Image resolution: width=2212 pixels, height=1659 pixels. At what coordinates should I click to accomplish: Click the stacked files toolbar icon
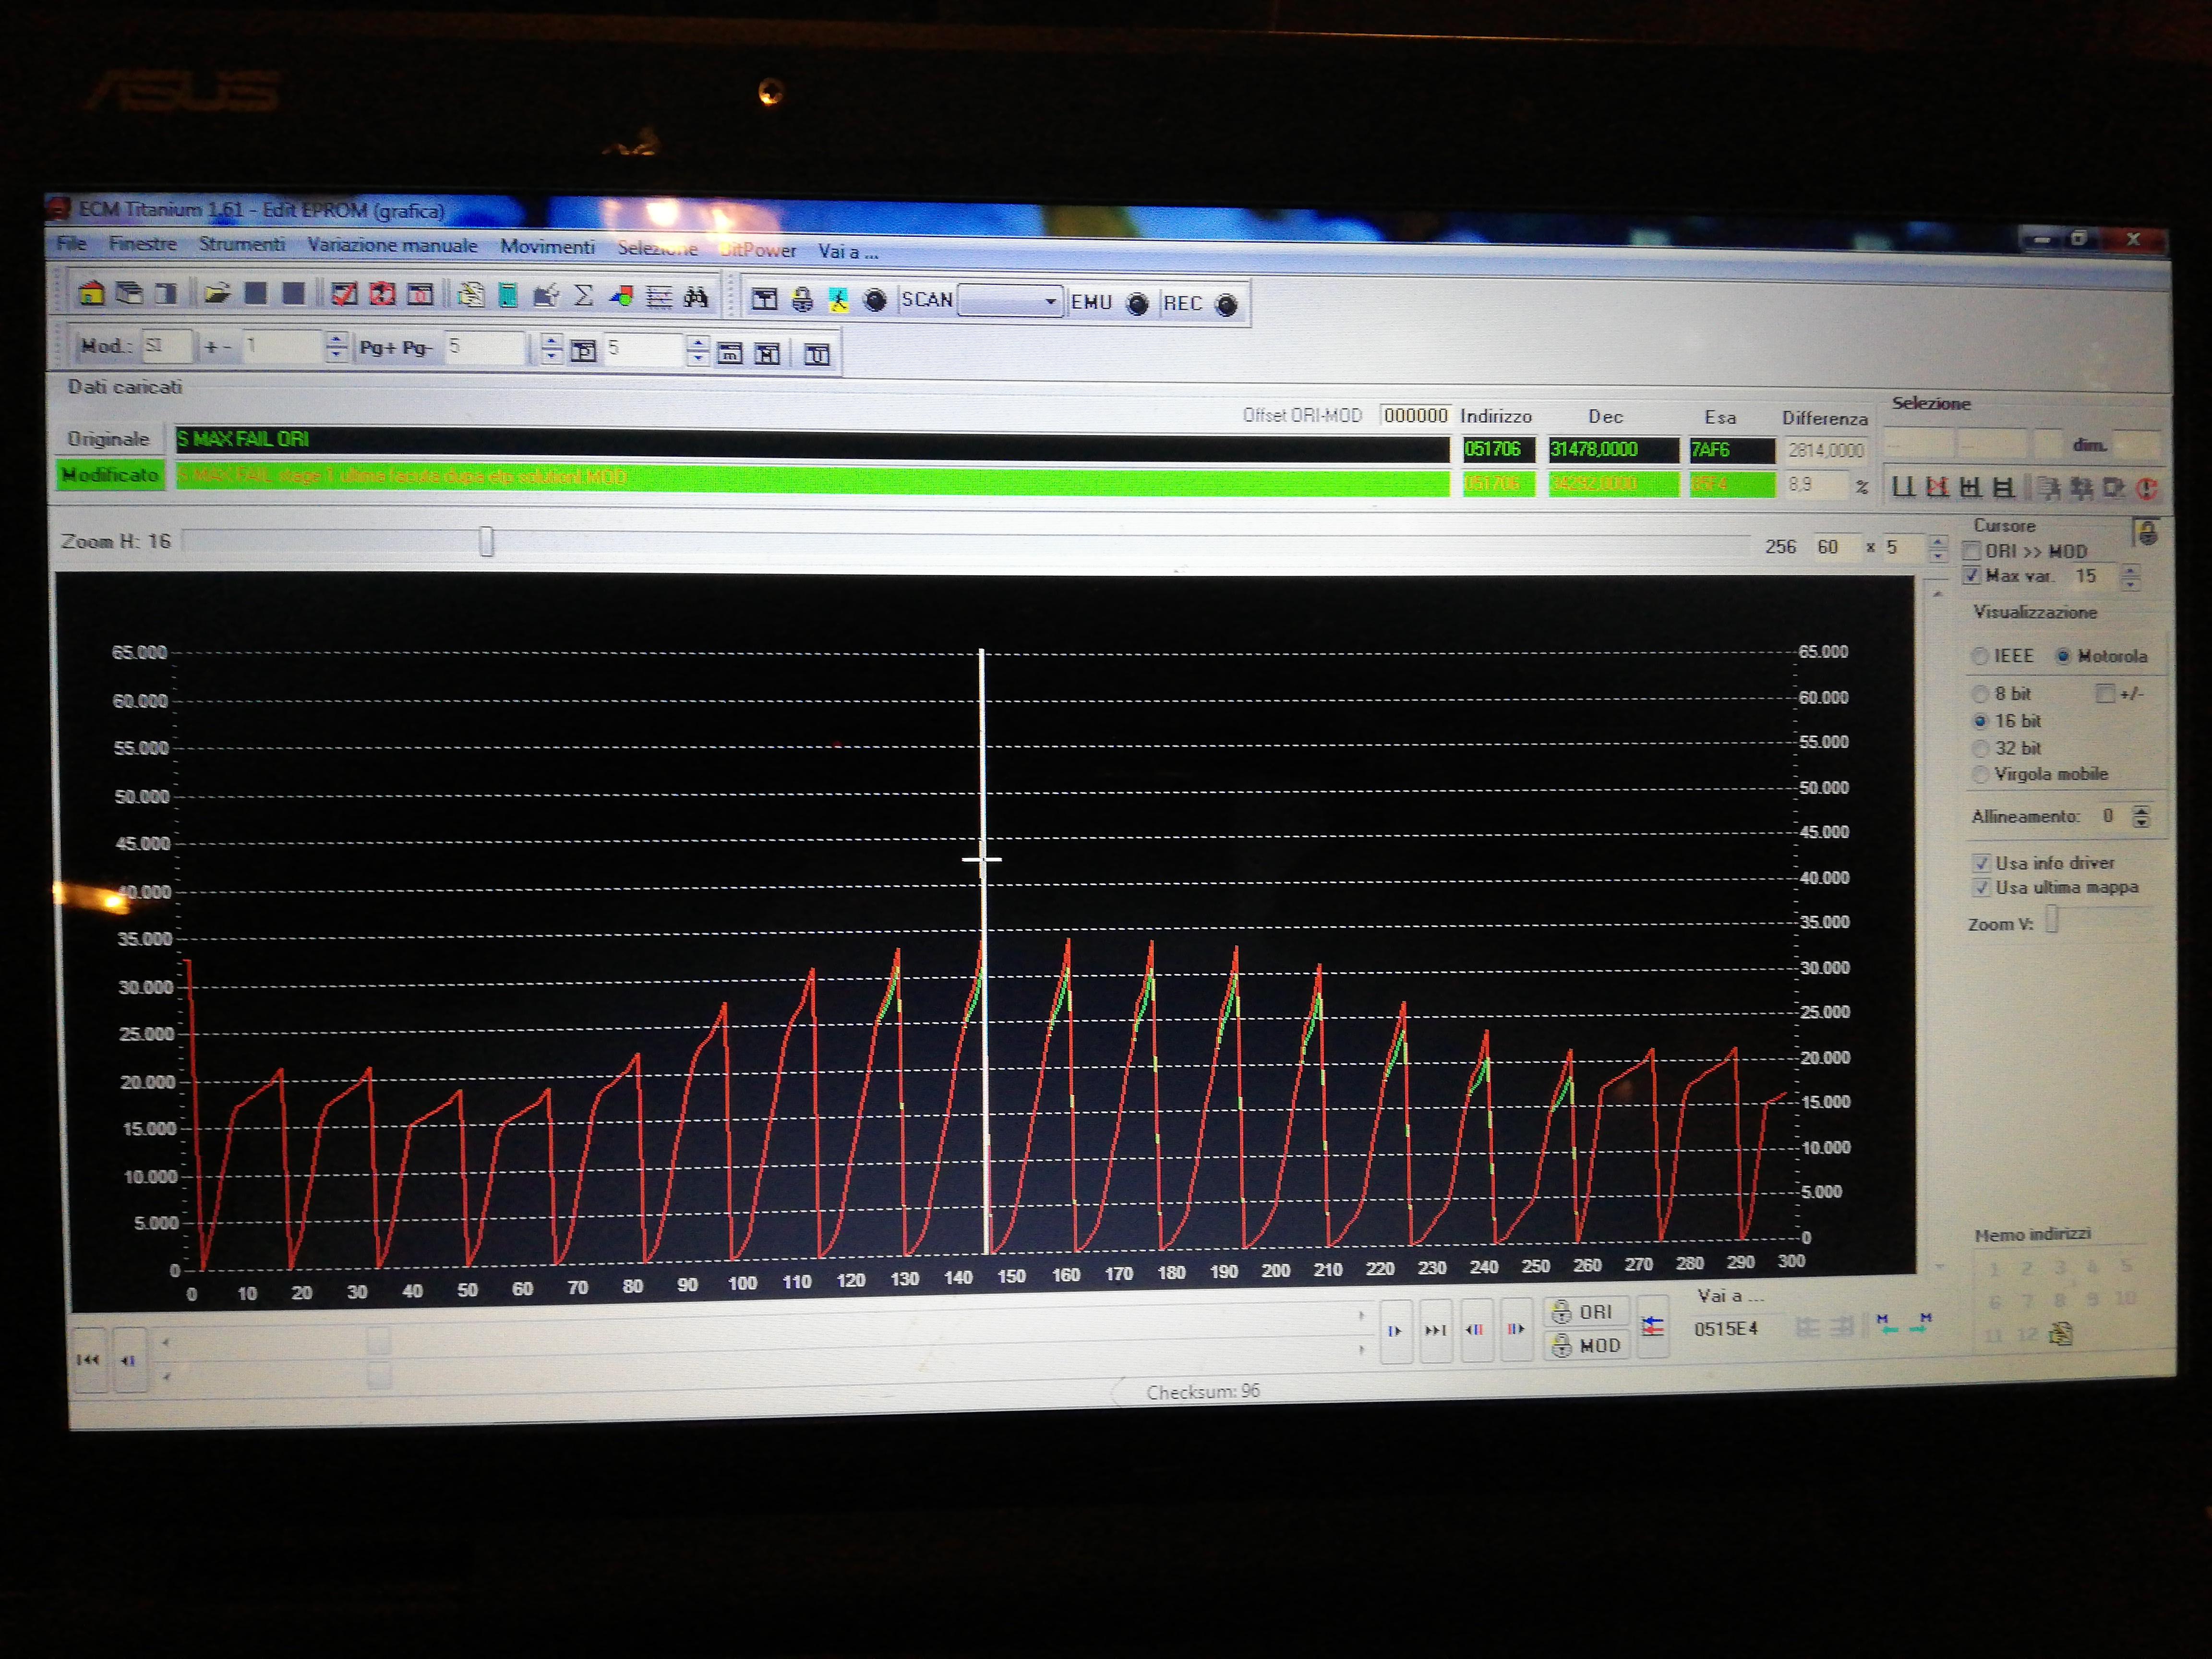coord(129,293)
